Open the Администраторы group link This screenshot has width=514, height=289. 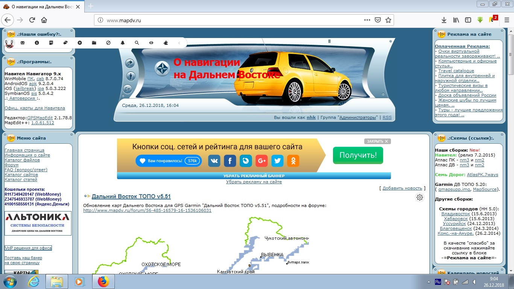(357, 117)
